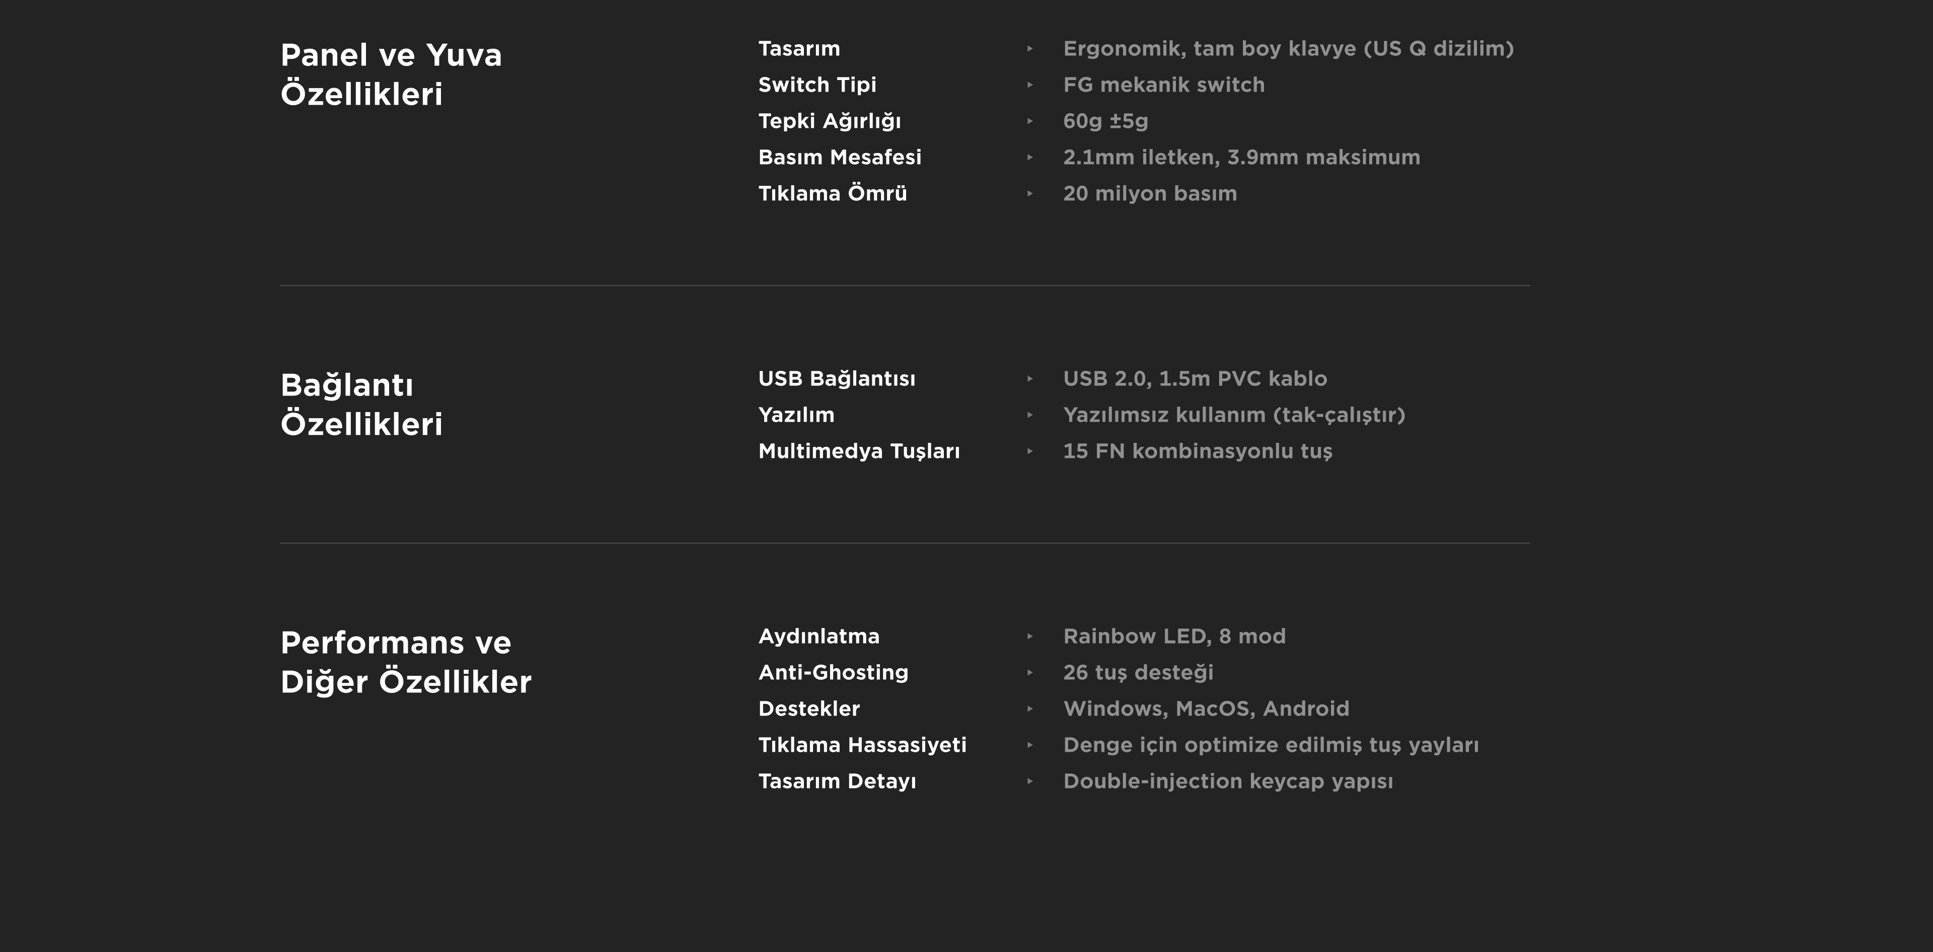This screenshot has width=1933, height=952.
Task: Click the Windows, MacOS, Android value
Action: 1206,709
